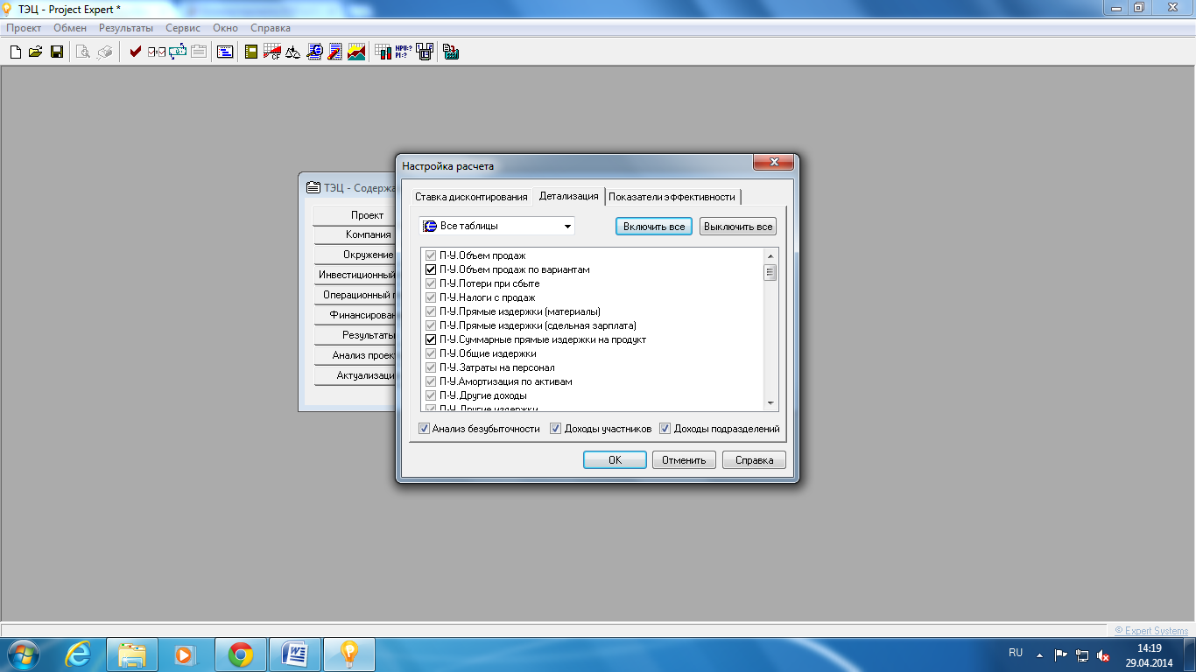This screenshot has height=672, width=1196.
Task: Click the Отменить button
Action: [684, 460]
